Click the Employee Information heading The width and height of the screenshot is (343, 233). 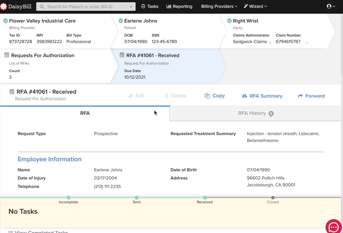pyautogui.click(x=50, y=159)
